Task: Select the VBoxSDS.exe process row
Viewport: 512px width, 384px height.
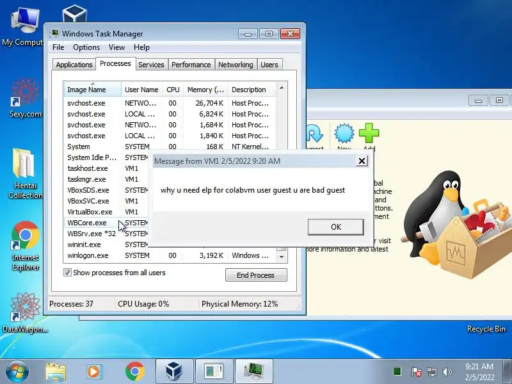Action: [106, 190]
